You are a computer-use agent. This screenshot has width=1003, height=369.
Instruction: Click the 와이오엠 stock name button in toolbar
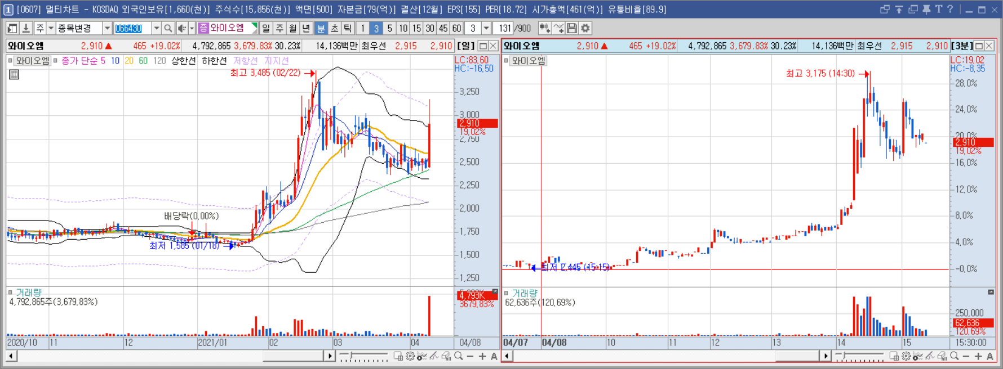228,28
